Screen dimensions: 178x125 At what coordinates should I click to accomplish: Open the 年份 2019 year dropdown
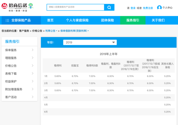tap(90, 42)
